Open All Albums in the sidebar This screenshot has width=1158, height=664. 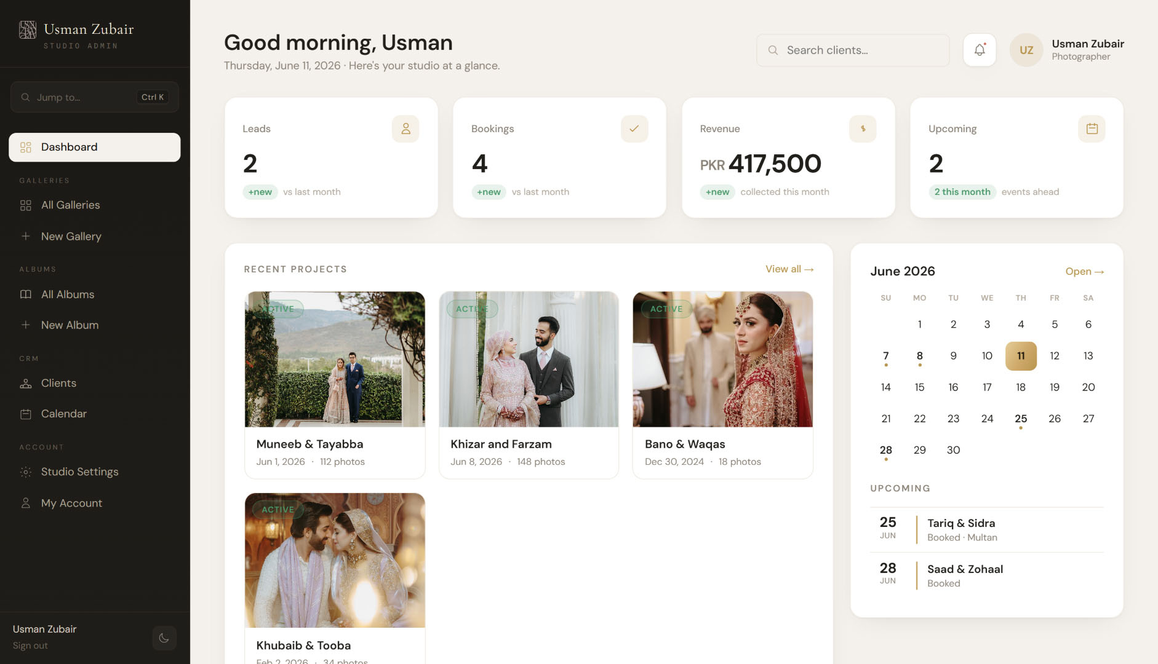point(95,294)
